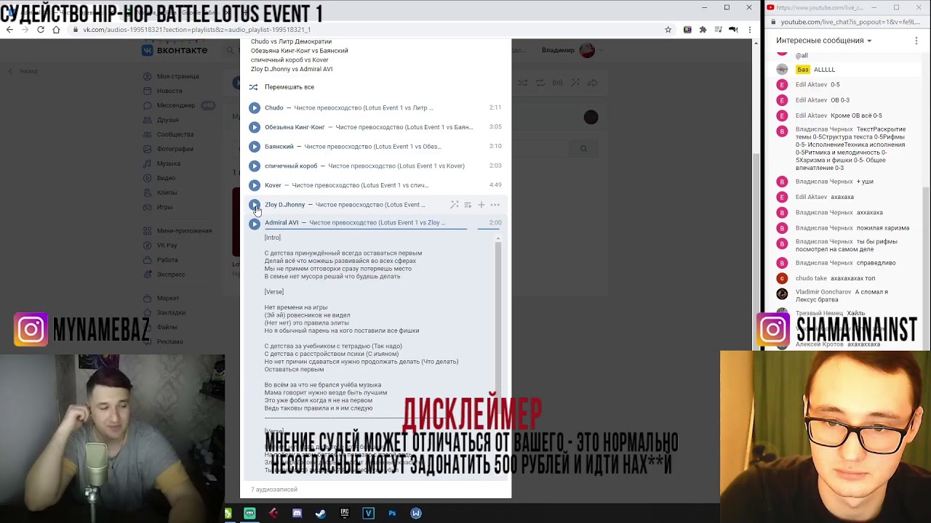Click the MYNAMEBAZ Instagram logo
Viewport: 931px width, 523px height.
(31, 330)
